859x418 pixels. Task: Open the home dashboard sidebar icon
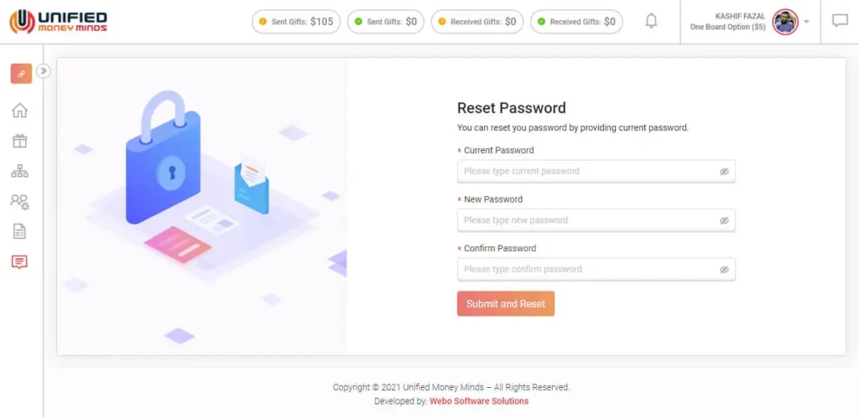(19, 111)
